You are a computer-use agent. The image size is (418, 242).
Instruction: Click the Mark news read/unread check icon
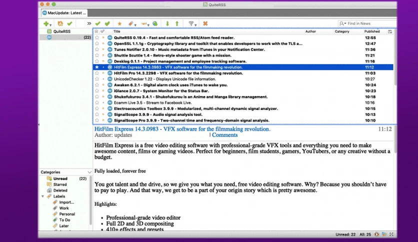98,23
